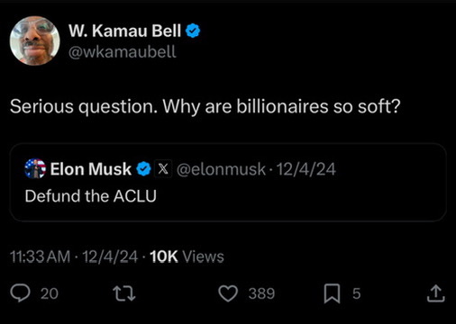Like the tweet with heart icon
Image resolution: width=456 pixels, height=324 pixels.
click(228, 293)
